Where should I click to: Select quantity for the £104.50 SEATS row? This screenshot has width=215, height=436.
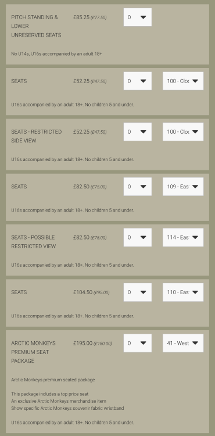[138, 292]
